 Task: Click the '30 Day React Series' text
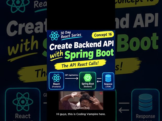pyautogui.click(x=71, y=35)
